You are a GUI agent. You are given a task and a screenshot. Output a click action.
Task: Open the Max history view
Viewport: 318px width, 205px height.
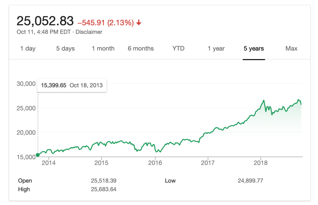click(x=291, y=48)
